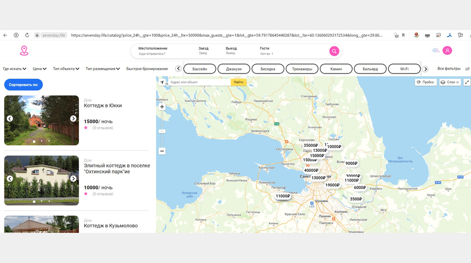Toggle the Wi-Fi amenity filter
The height and width of the screenshot is (263, 471).
tap(404, 69)
